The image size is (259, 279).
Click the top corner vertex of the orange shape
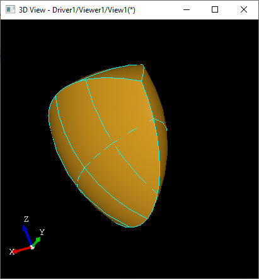click(142, 65)
